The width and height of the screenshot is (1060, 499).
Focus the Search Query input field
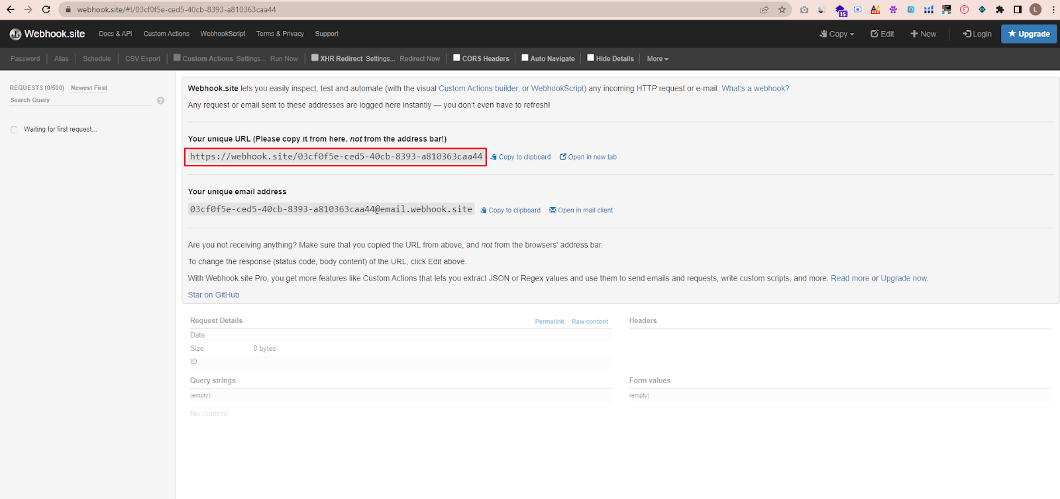pyautogui.click(x=80, y=101)
